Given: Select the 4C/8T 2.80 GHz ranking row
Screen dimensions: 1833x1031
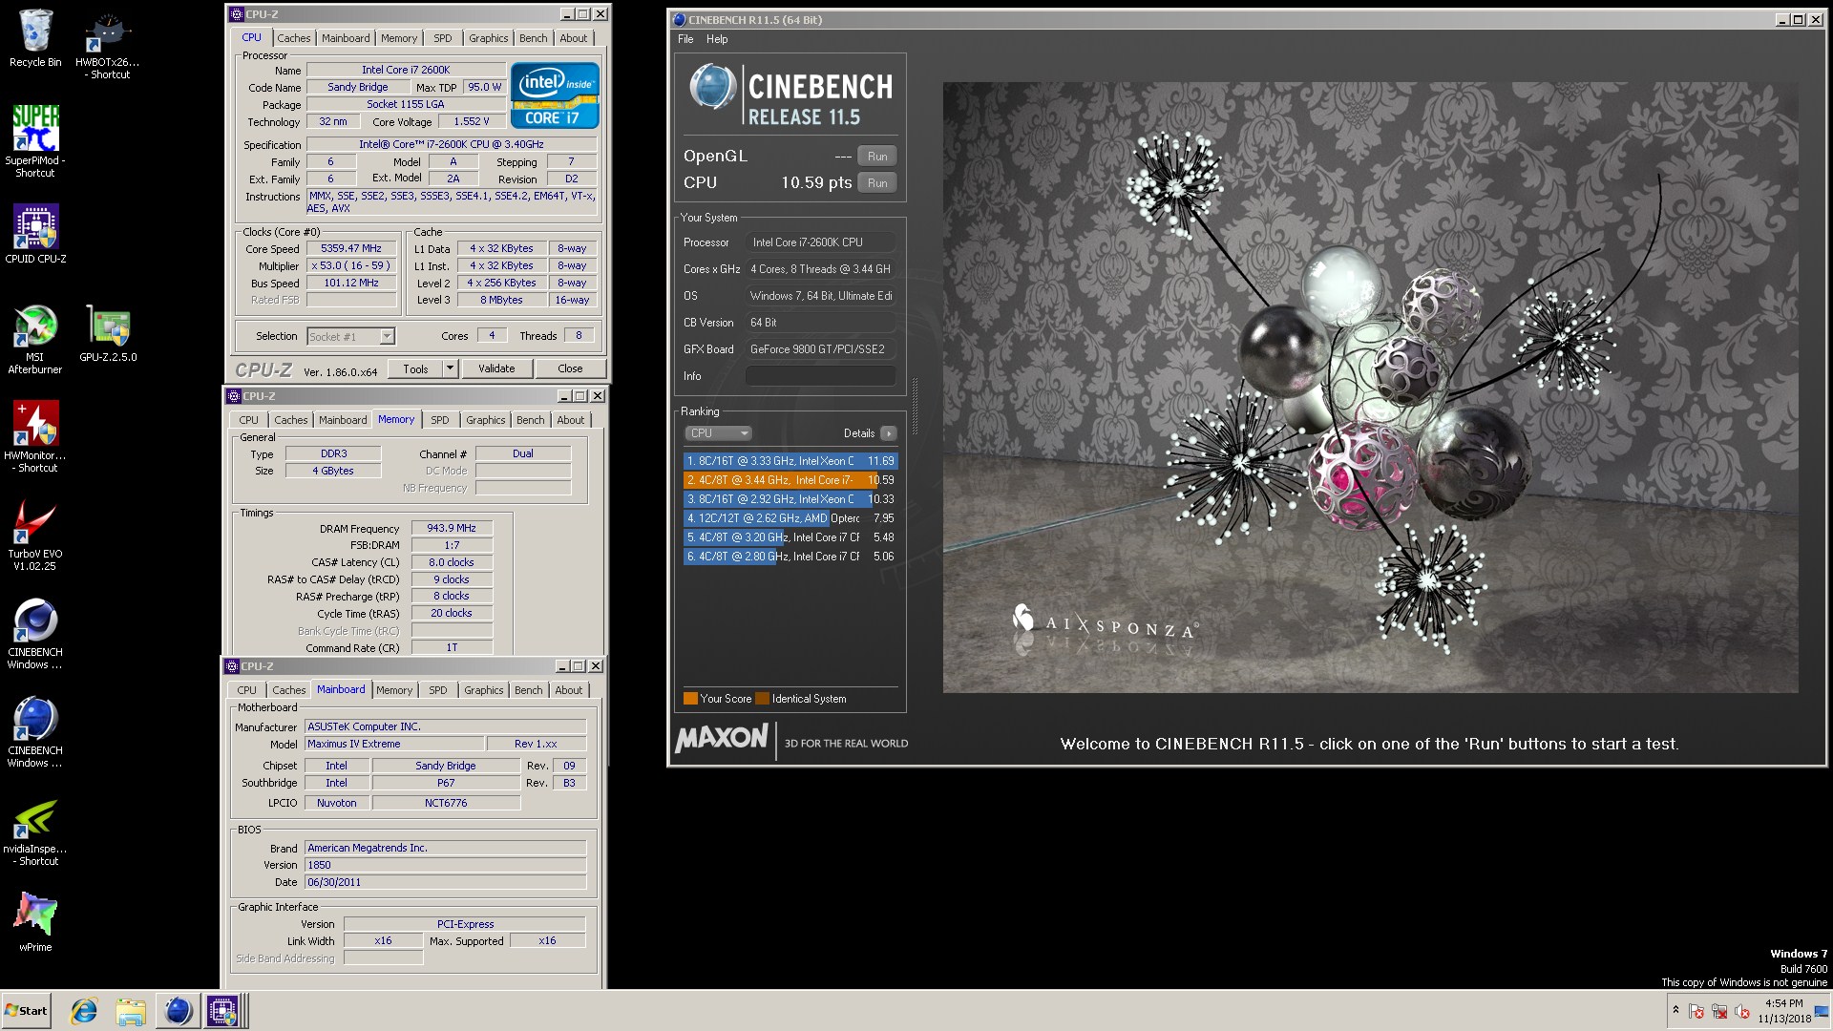Looking at the screenshot, I should click(x=790, y=557).
